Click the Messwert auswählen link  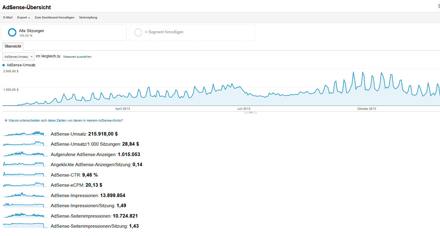pos(77,56)
